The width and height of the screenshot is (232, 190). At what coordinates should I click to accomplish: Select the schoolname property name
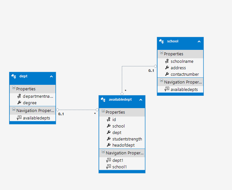182,61
